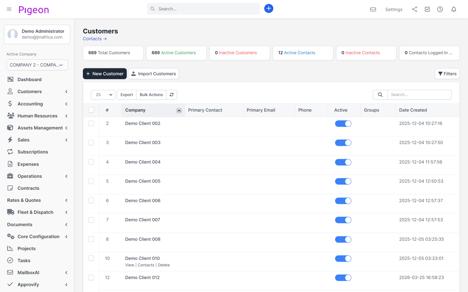Click the Accounting dollar icon
The width and height of the screenshot is (468, 292).
(x=10, y=104)
